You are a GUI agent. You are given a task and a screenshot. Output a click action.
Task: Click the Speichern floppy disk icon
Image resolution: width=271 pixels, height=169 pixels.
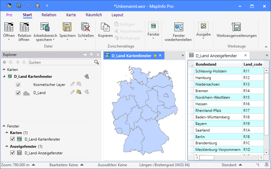click(x=67, y=27)
